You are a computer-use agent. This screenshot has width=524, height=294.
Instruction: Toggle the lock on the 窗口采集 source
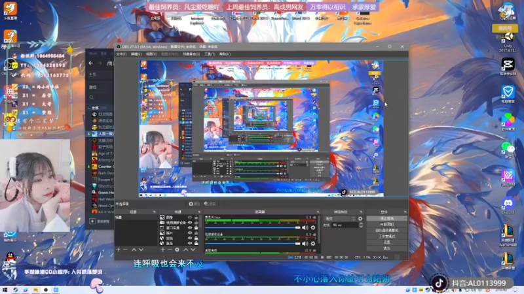[196, 228]
